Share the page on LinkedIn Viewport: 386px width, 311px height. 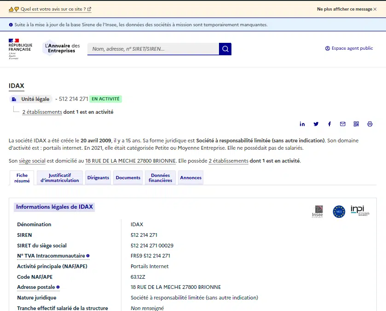(x=302, y=124)
